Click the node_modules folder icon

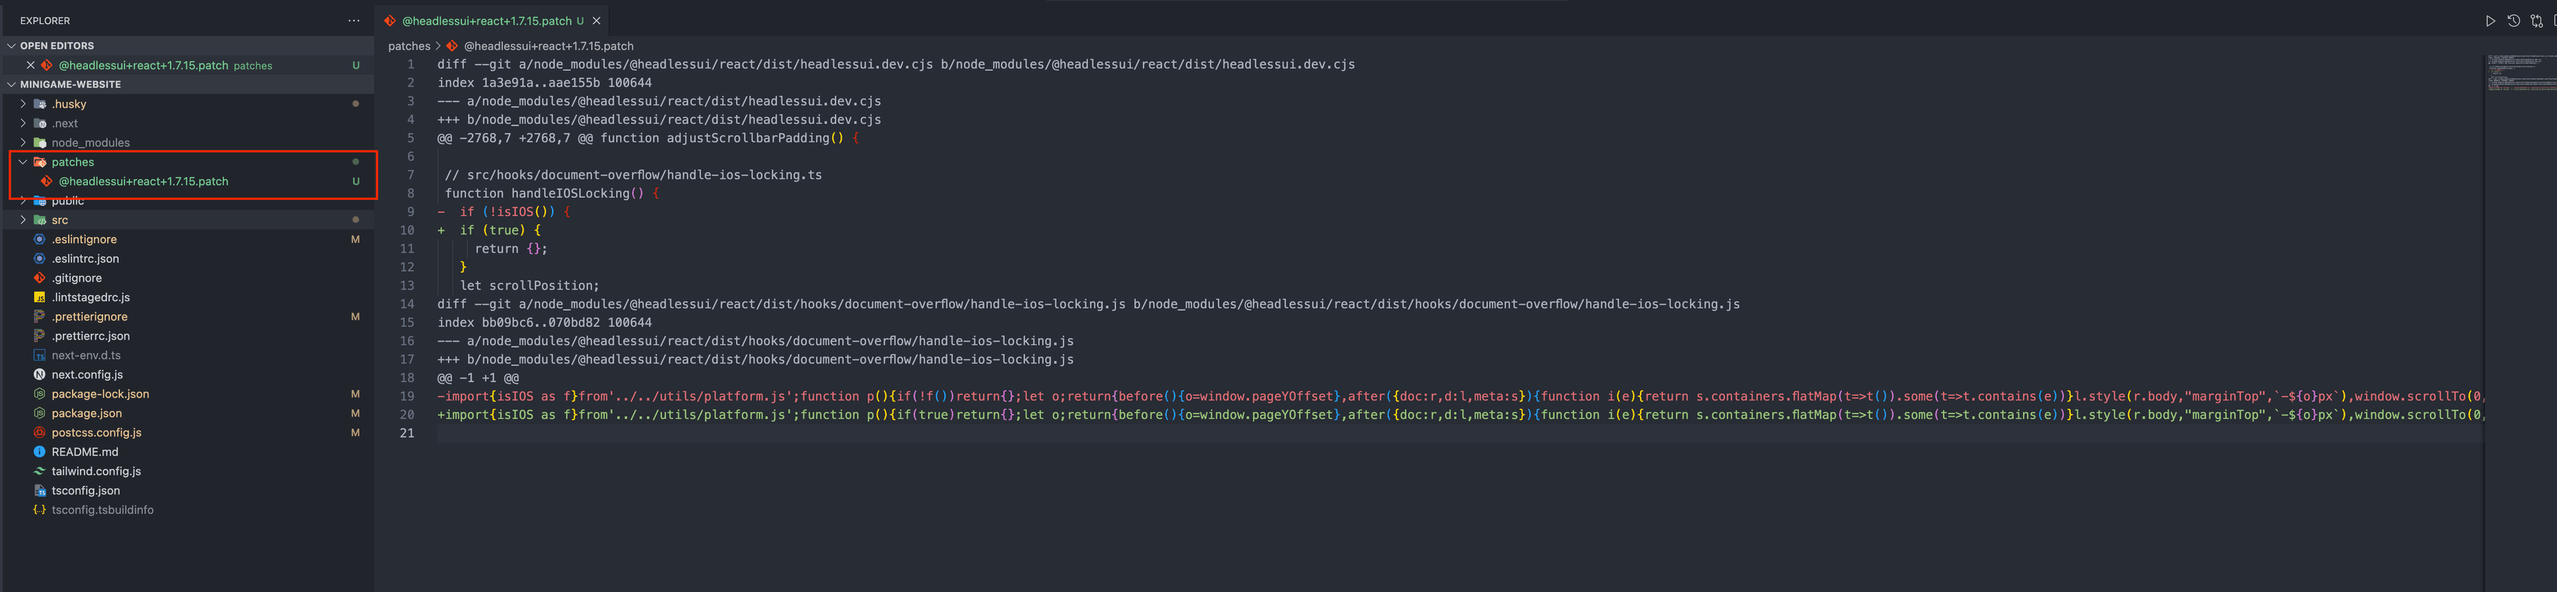[x=40, y=143]
